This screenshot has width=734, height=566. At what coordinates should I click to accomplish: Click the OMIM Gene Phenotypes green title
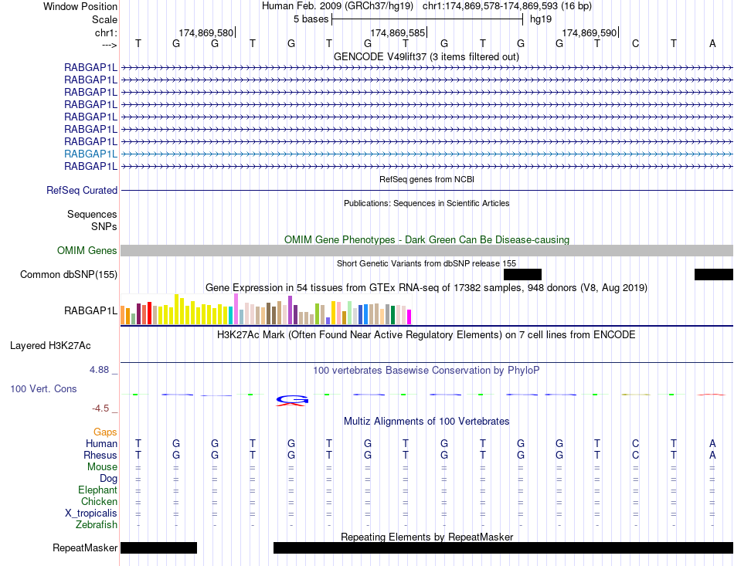pos(426,239)
